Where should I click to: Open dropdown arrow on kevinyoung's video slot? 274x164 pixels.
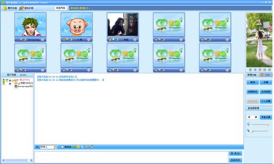pos(43,39)
